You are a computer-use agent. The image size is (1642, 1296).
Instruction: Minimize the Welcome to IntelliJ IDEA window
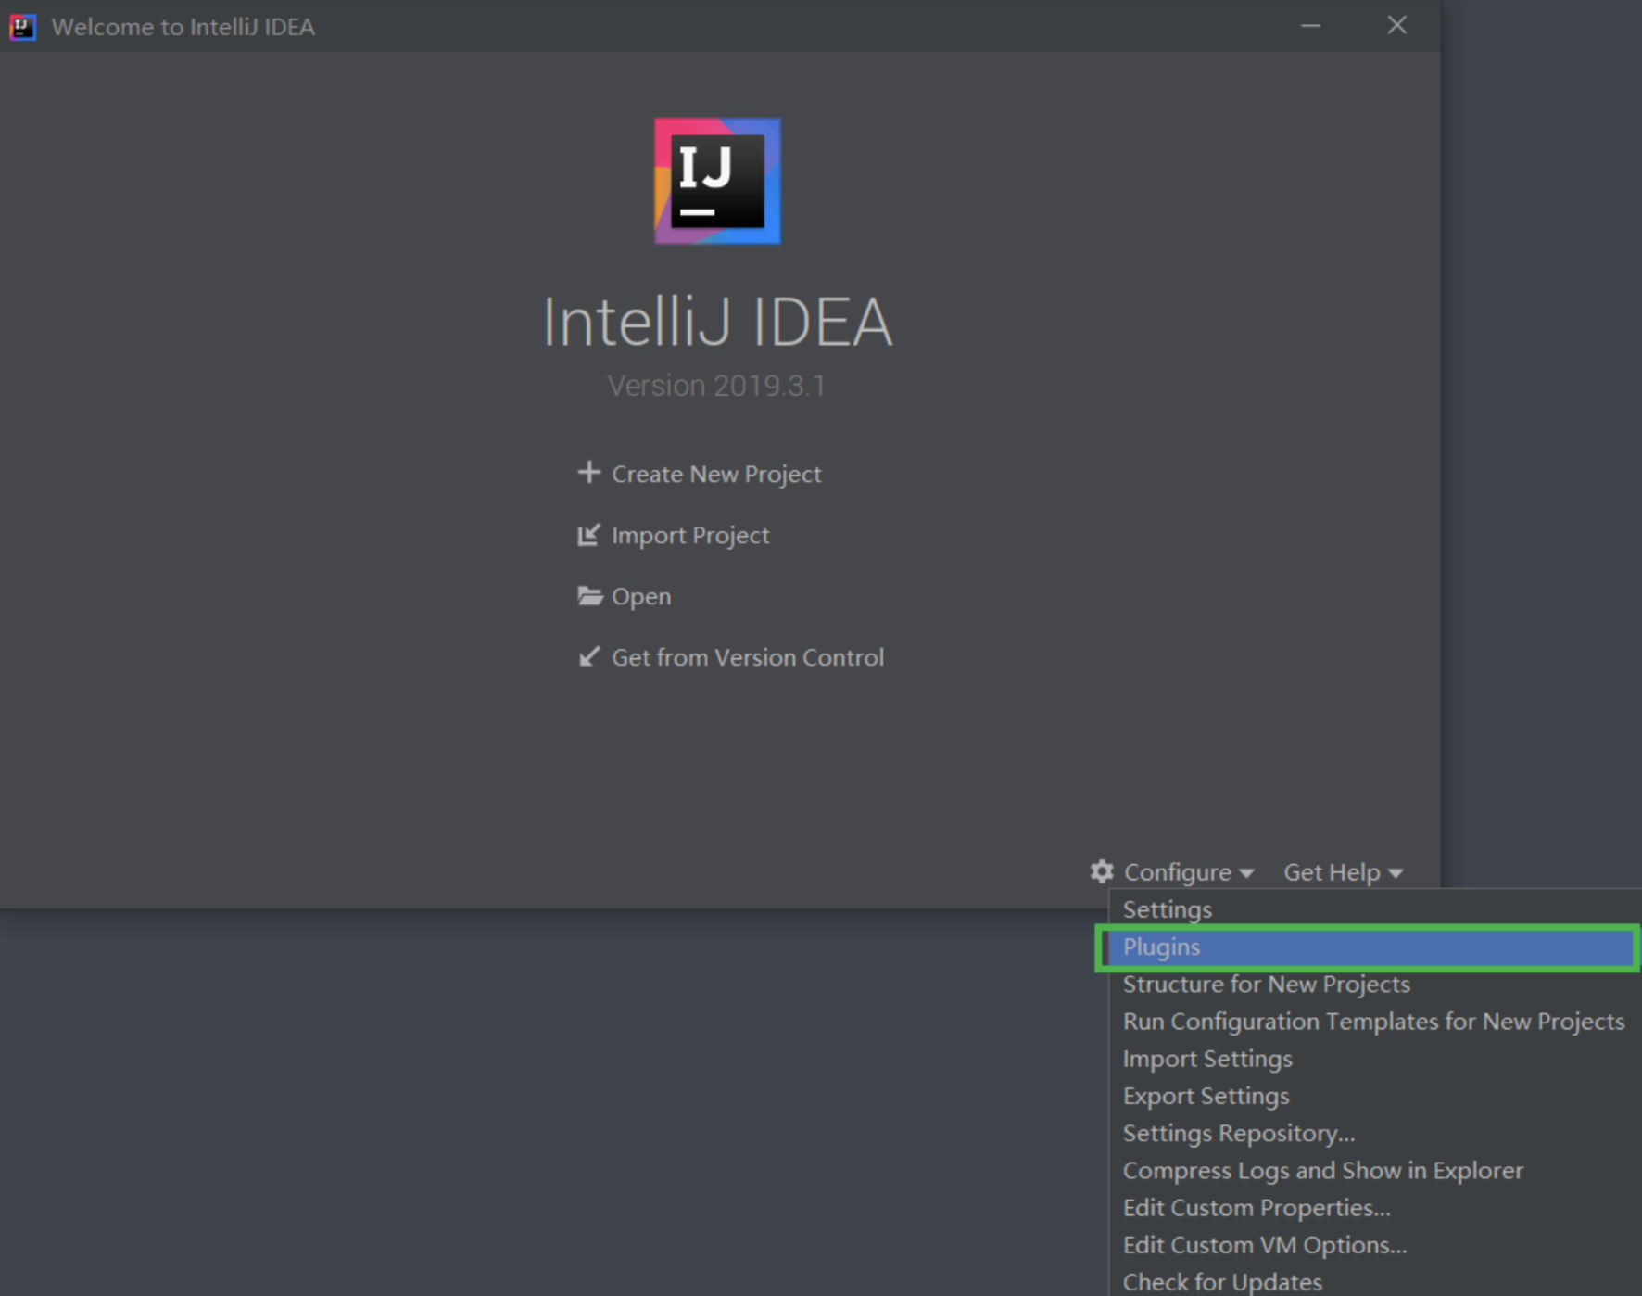pos(1310,26)
